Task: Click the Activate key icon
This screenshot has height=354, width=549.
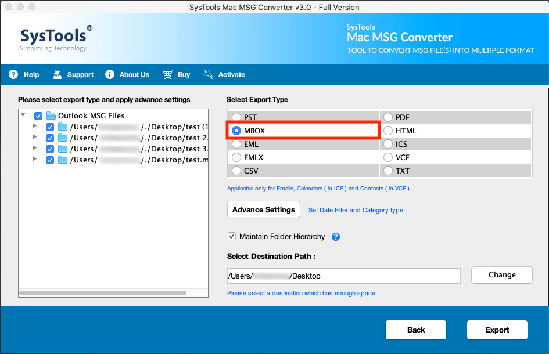Action: click(209, 74)
